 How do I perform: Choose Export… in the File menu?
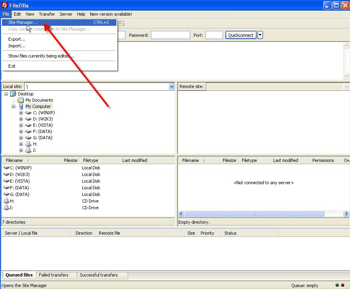[x=59, y=39]
